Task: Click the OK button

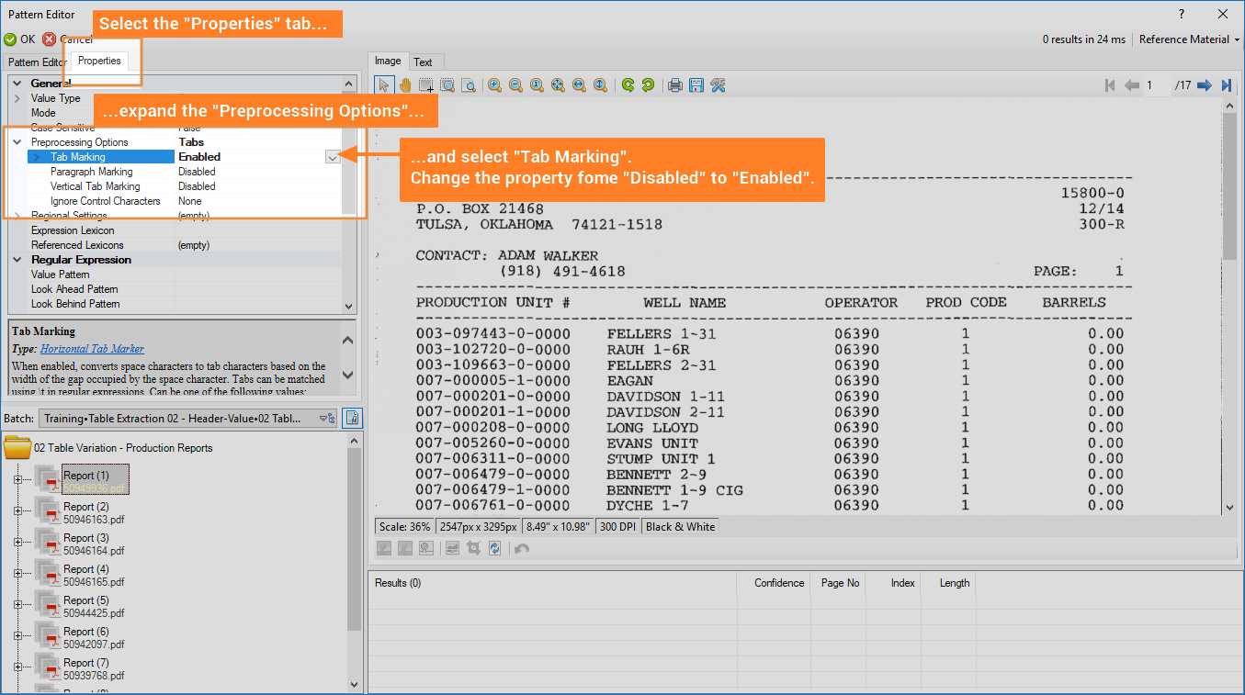Action: [19, 39]
